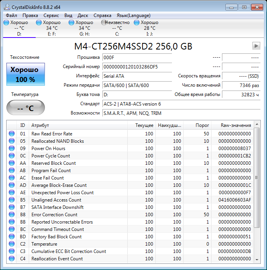Click the Serial ATA interface field
The height and width of the screenshot is (270, 267).
(x=137, y=76)
